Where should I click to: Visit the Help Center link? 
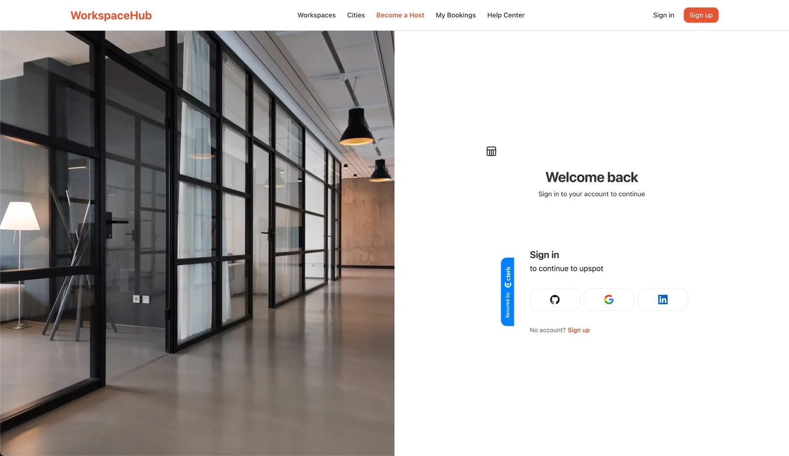click(x=506, y=15)
